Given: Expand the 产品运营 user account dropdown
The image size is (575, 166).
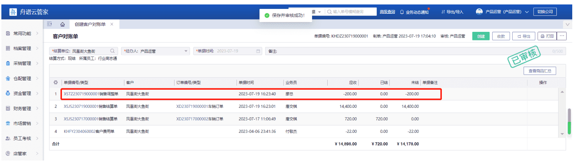Looking at the screenshot, I should [526, 12].
